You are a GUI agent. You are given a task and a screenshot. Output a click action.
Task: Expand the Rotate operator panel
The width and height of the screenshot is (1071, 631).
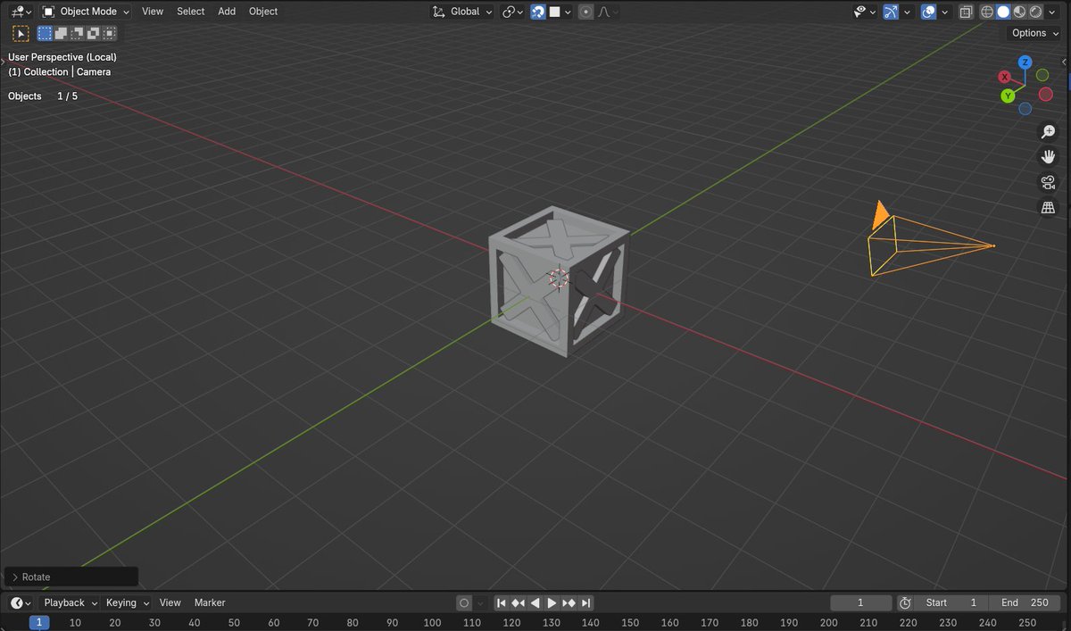pos(71,577)
